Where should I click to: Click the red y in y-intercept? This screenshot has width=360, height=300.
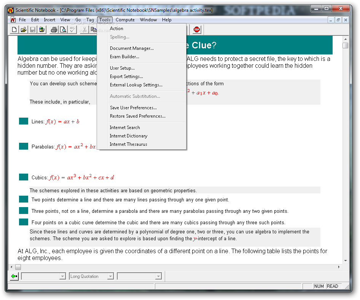click(x=195, y=239)
